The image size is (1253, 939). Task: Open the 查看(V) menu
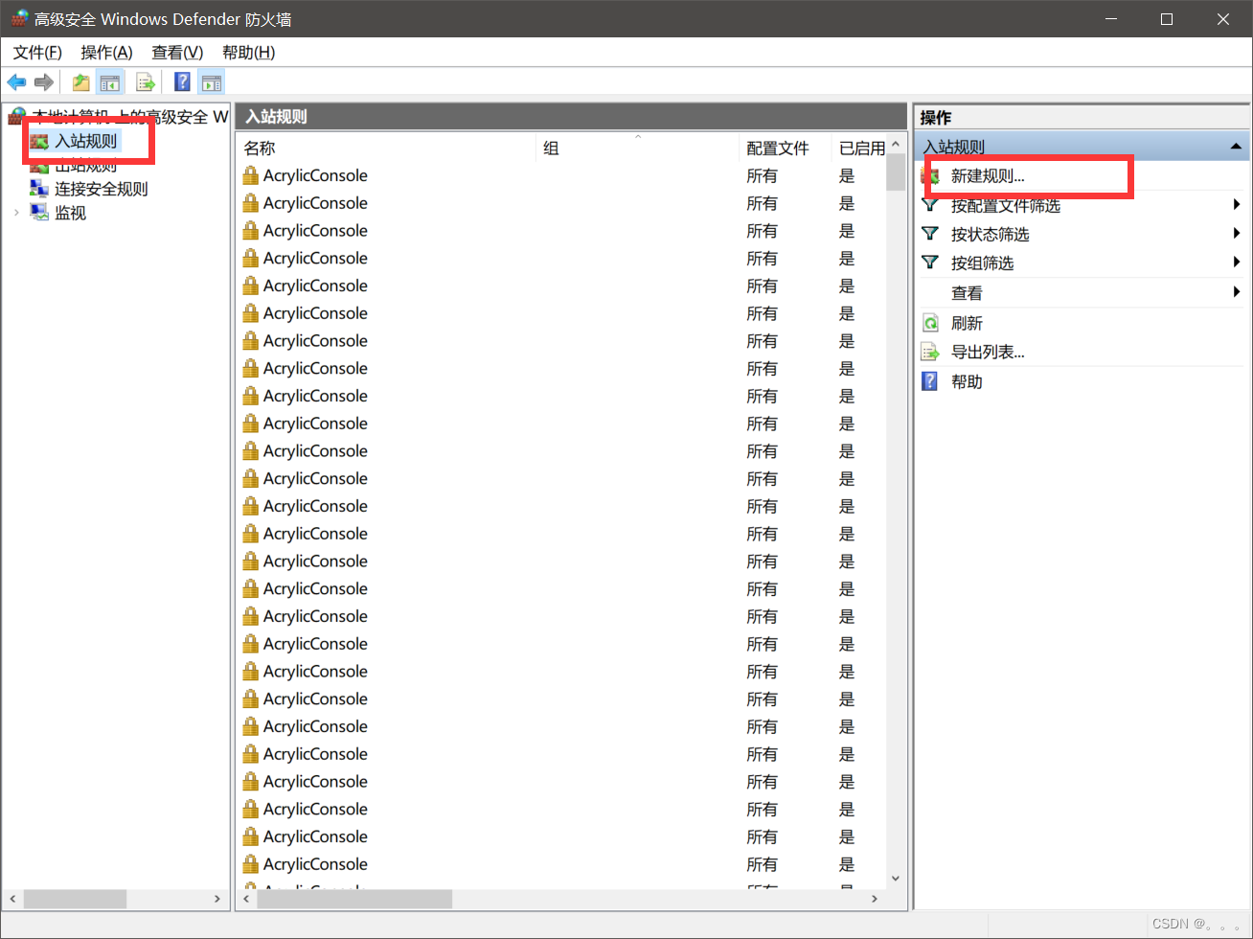pos(177,52)
